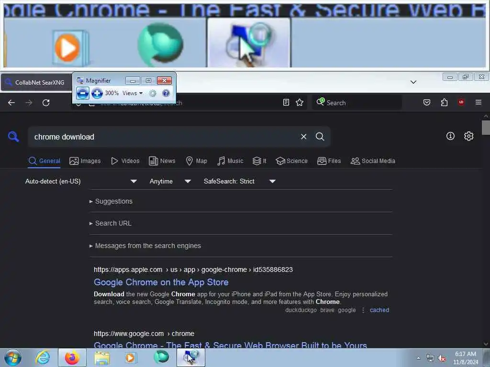
Task: Clear the chrome download query
Action: 303,137
